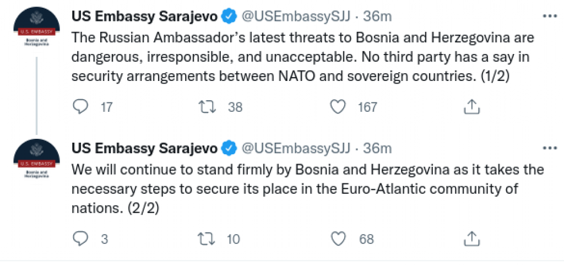Share the first tweet (1/2)
564x266 pixels.
coord(471,107)
